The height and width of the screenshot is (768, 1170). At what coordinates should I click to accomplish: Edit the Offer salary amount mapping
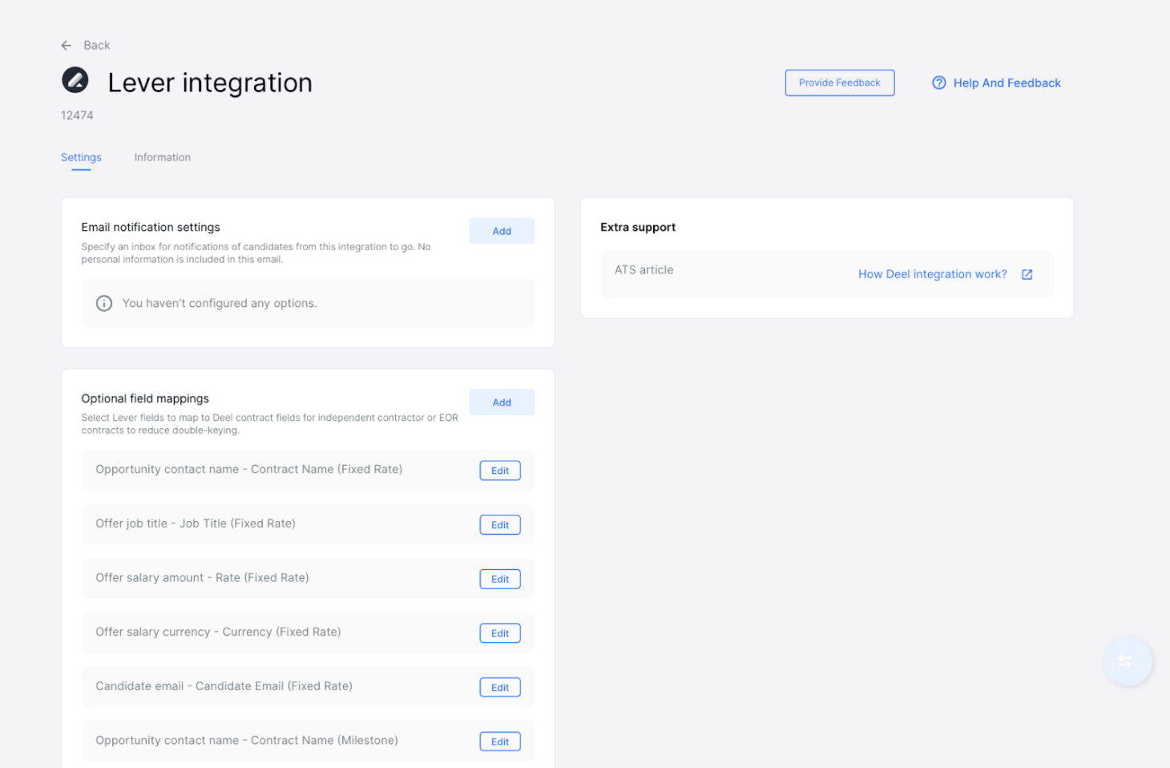tap(499, 578)
